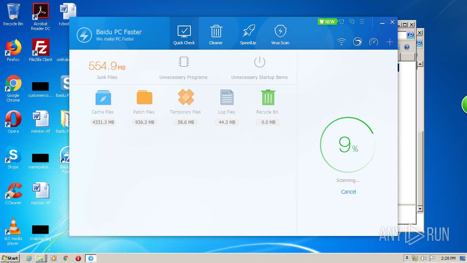467x263 pixels.
Task: Select the Recycle Bin desktop icon
Action: 13,15
